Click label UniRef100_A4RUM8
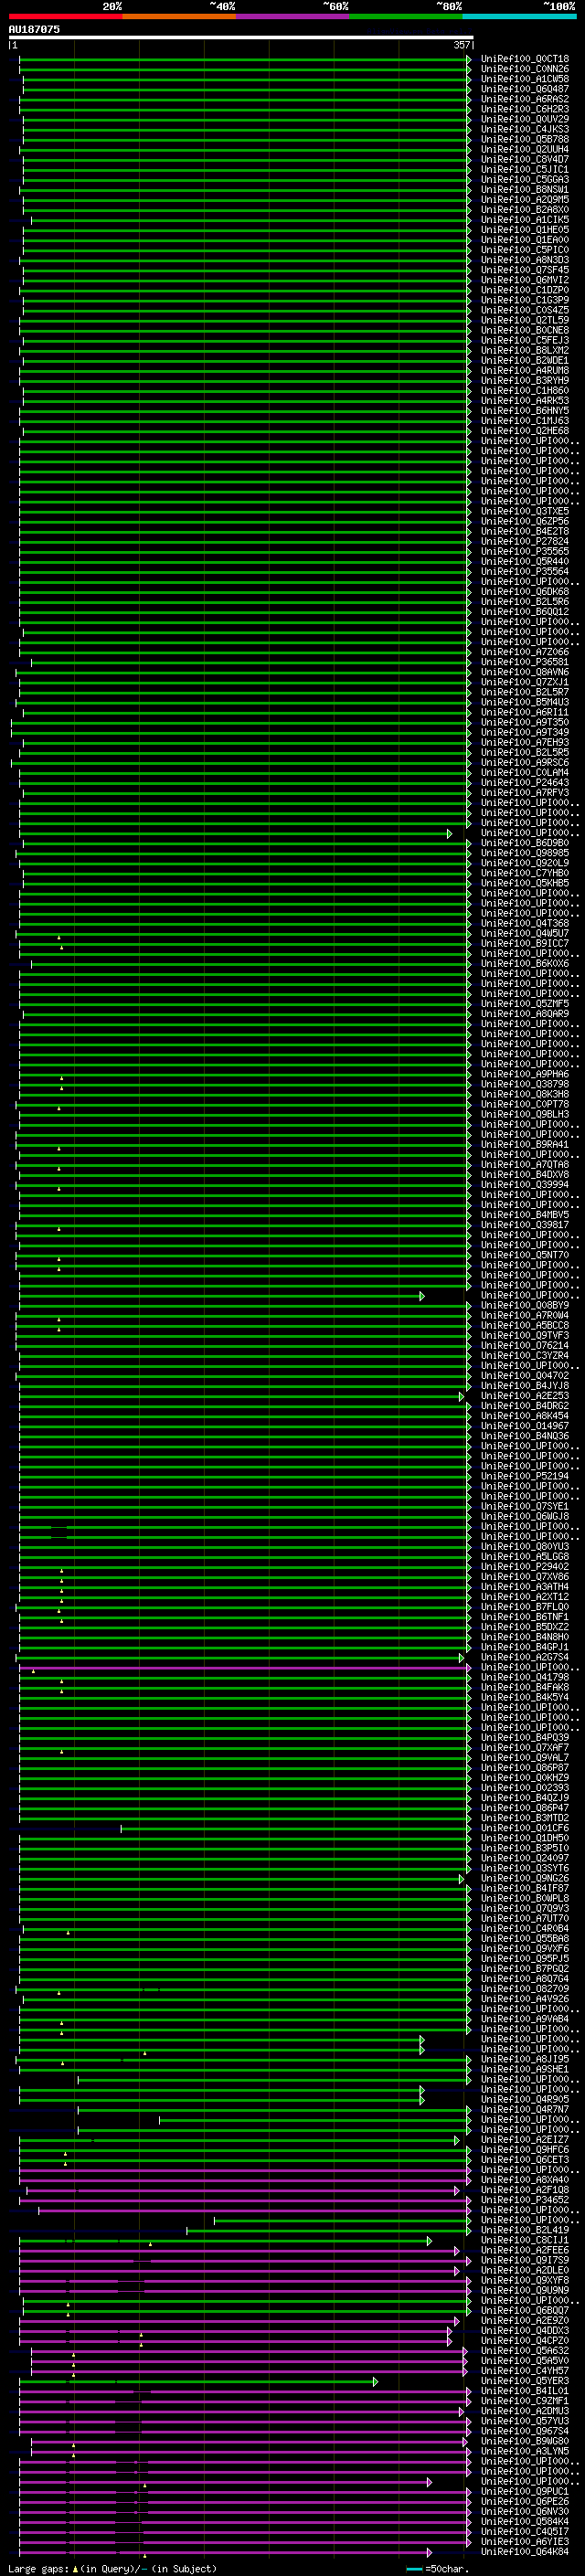This screenshot has width=585, height=2576. point(525,370)
